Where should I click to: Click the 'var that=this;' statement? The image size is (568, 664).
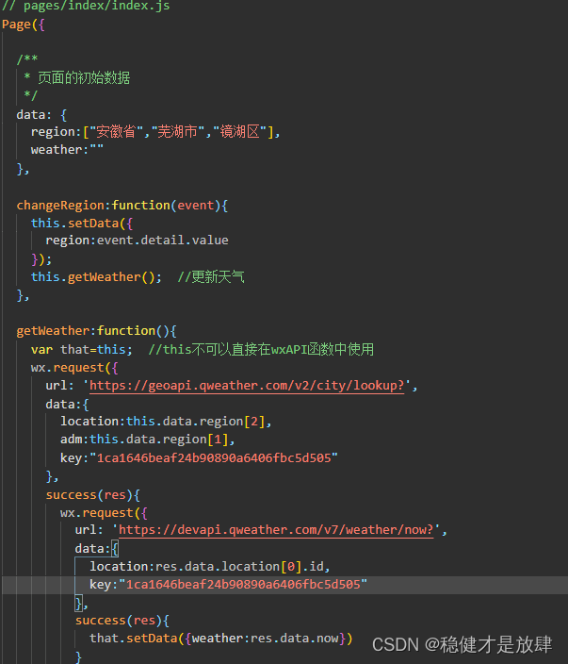pyautogui.click(x=82, y=349)
